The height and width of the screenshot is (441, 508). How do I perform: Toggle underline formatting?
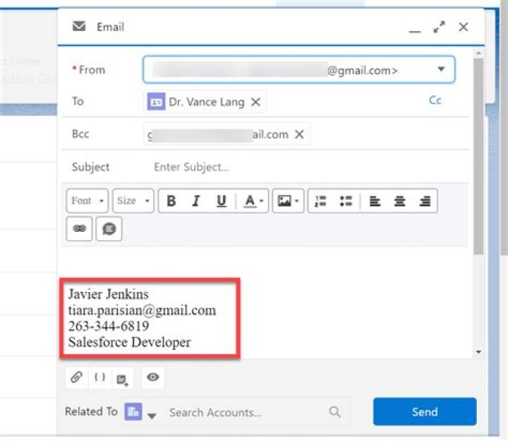tap(222, 201)
